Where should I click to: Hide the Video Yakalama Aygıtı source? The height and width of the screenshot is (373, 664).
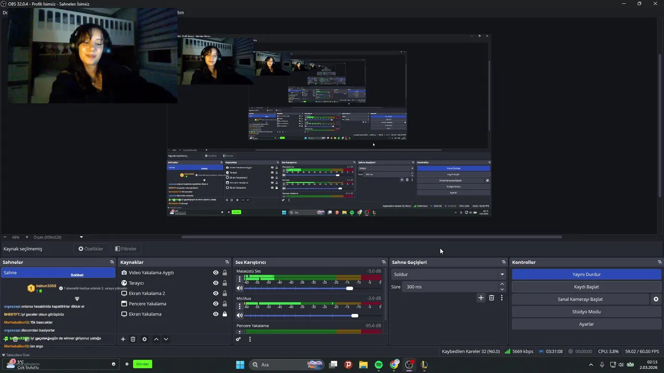pos(216,272)
